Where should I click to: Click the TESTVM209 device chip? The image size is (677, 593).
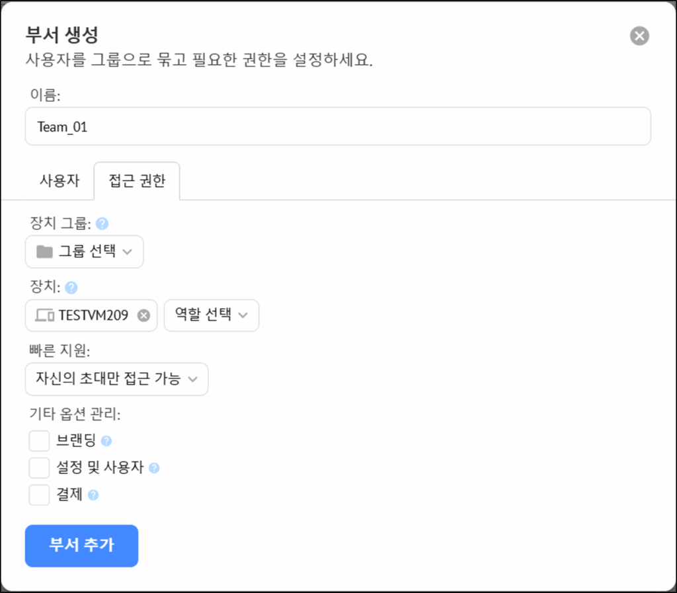(x=91, y=315)
